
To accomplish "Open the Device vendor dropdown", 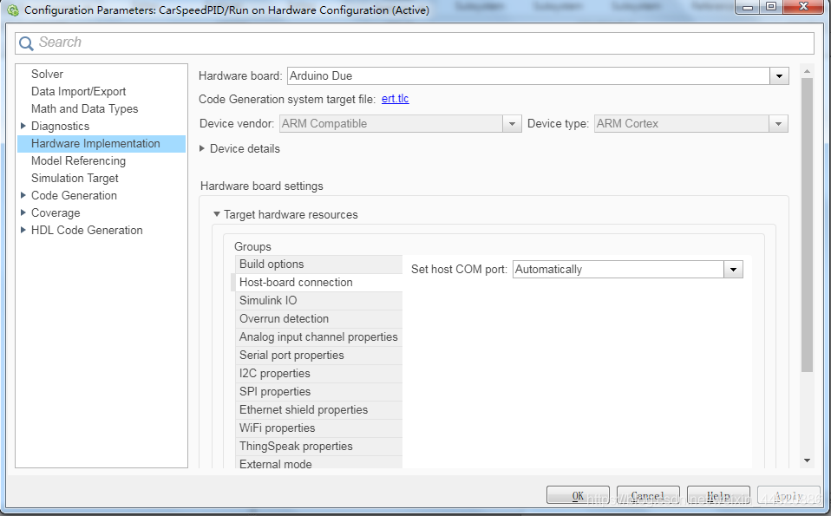I will (512, 124).
